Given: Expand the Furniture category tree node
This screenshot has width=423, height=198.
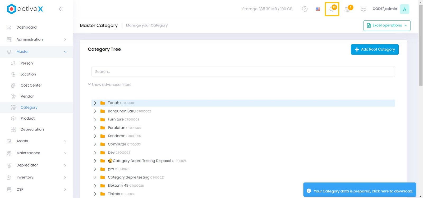Looking at the screenshot, I should click(95, 120).
